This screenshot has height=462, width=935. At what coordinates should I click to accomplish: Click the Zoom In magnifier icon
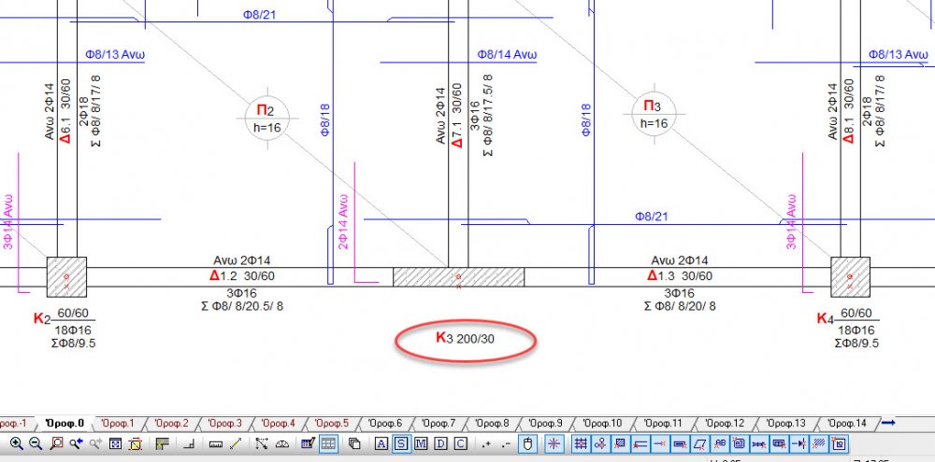(x=16, y=443)
